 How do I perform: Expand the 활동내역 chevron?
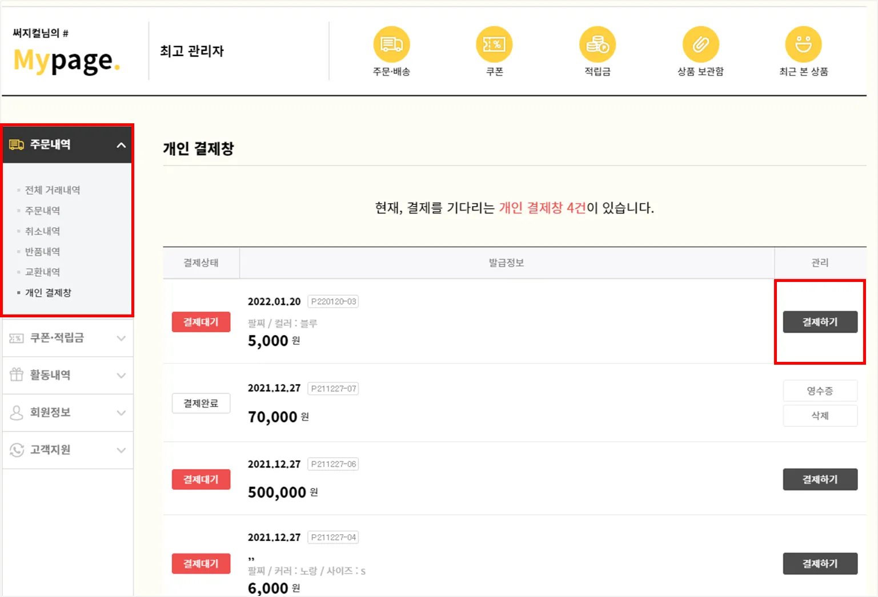coord(121,376)
